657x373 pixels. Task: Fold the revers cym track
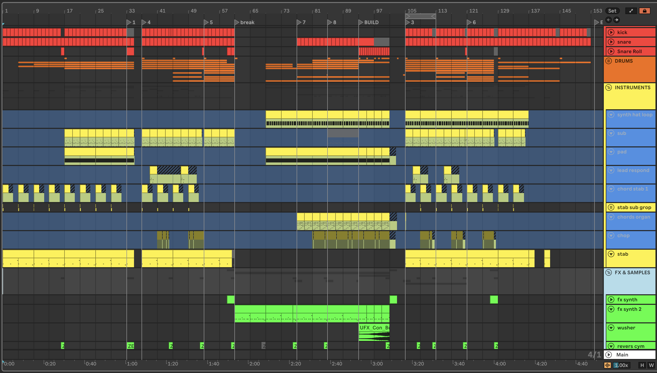coord(611,346)
